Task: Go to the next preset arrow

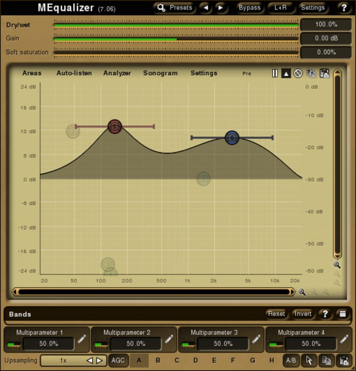Action: (x=221, y=8)
